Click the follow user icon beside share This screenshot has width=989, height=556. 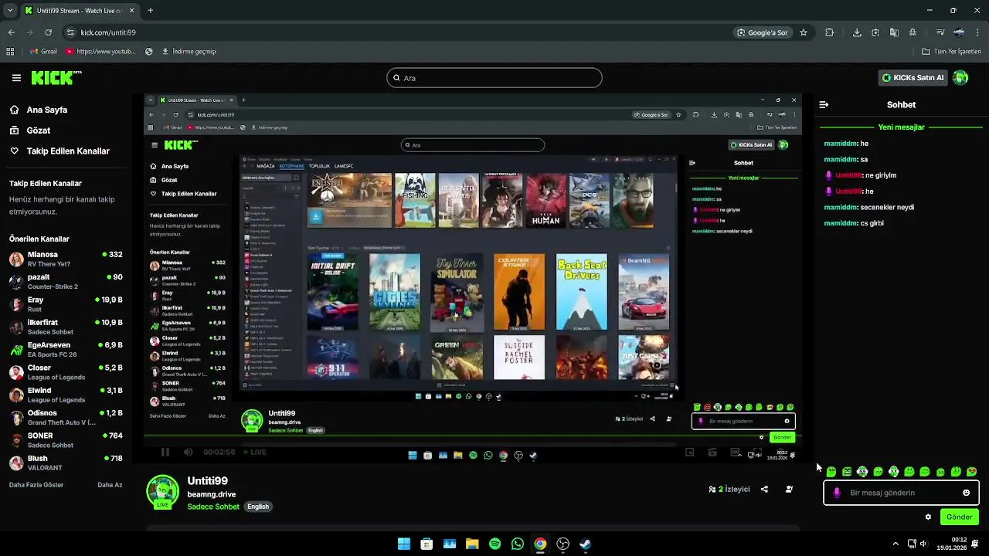[789, 489]
